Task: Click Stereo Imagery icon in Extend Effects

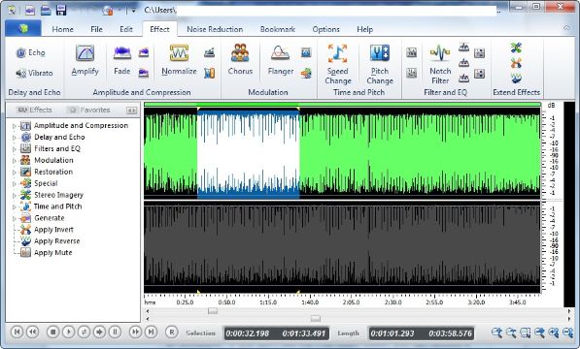Action: pyautogui.click(x=517, y=48)
